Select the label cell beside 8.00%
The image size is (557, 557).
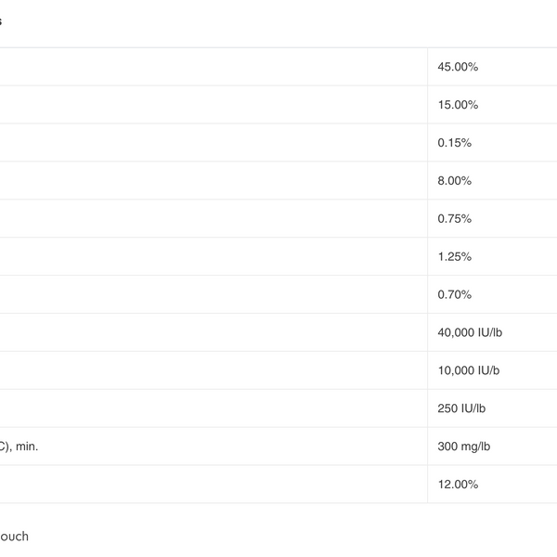click(214, 181)
